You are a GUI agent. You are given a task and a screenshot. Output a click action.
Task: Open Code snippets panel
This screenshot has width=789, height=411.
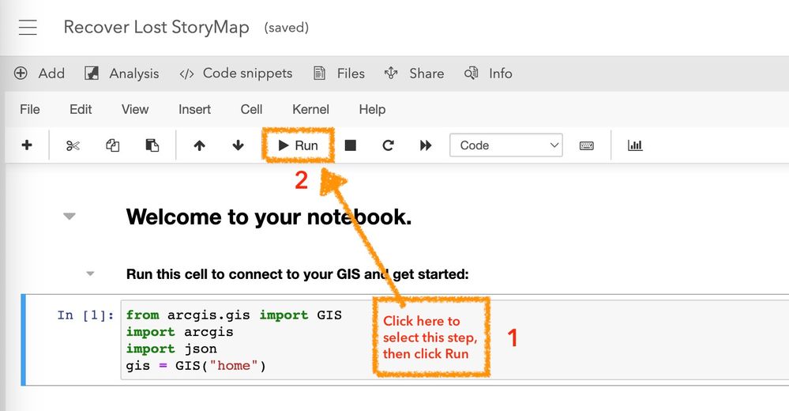236,74
